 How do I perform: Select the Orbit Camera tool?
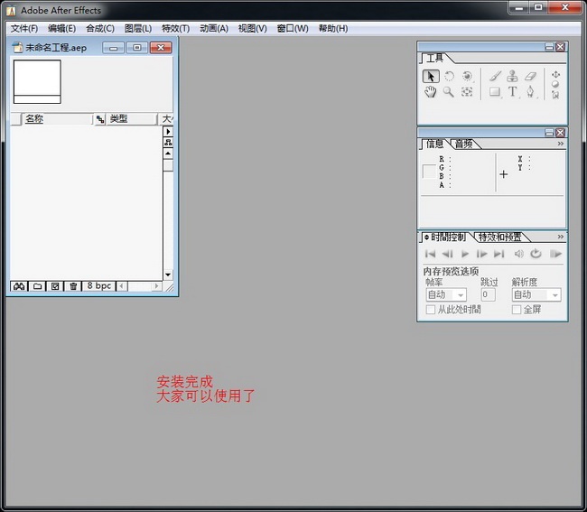pyautogui.click(x=467, y=77)
